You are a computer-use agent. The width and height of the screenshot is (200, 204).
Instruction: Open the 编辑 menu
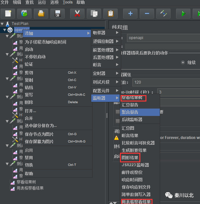click(x=17, y=2)
